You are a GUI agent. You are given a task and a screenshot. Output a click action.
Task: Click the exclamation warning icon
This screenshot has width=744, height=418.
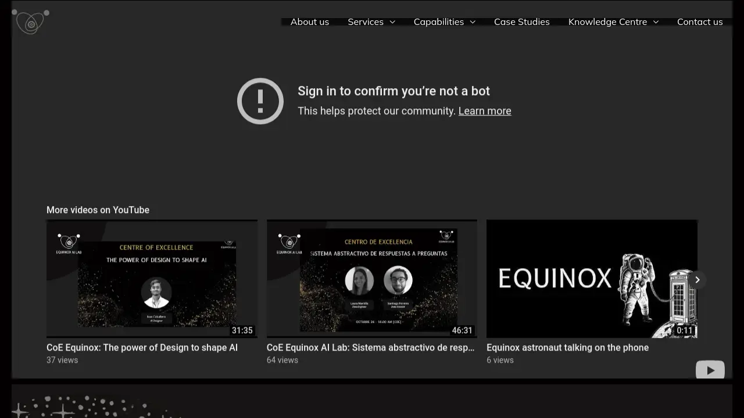tap(260, 101)
